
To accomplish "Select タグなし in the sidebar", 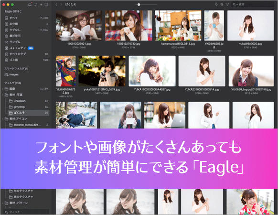I will click(x=26, y=30).
